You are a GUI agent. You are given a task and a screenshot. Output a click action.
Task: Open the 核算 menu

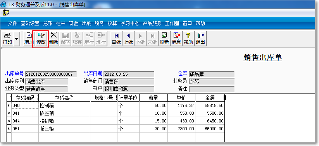(112, 23)
